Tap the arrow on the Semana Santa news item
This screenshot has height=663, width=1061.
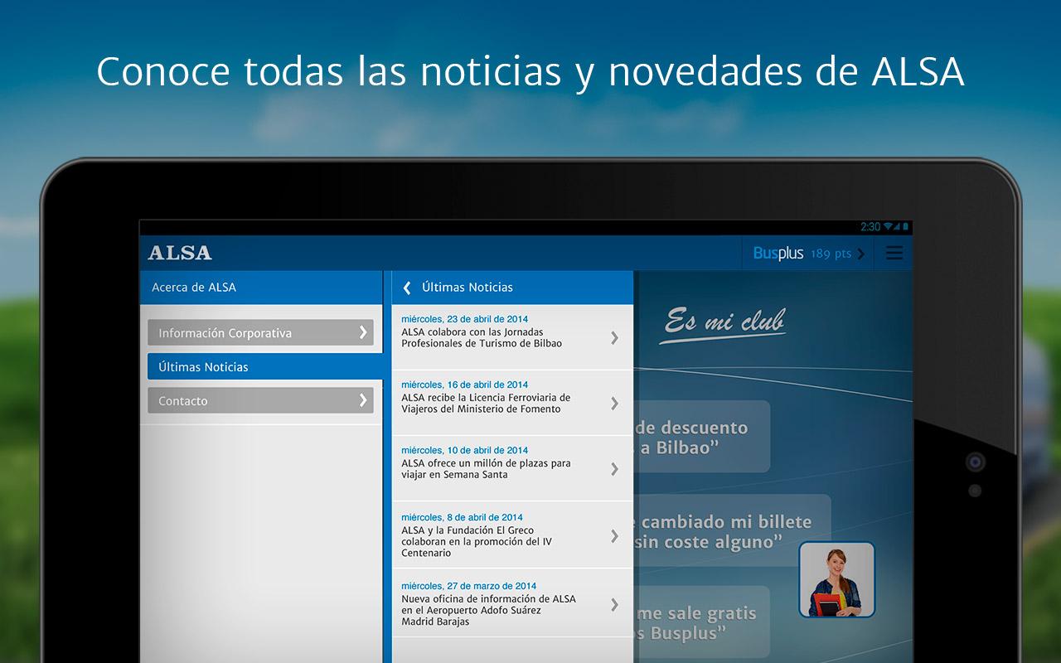(614, 469)
